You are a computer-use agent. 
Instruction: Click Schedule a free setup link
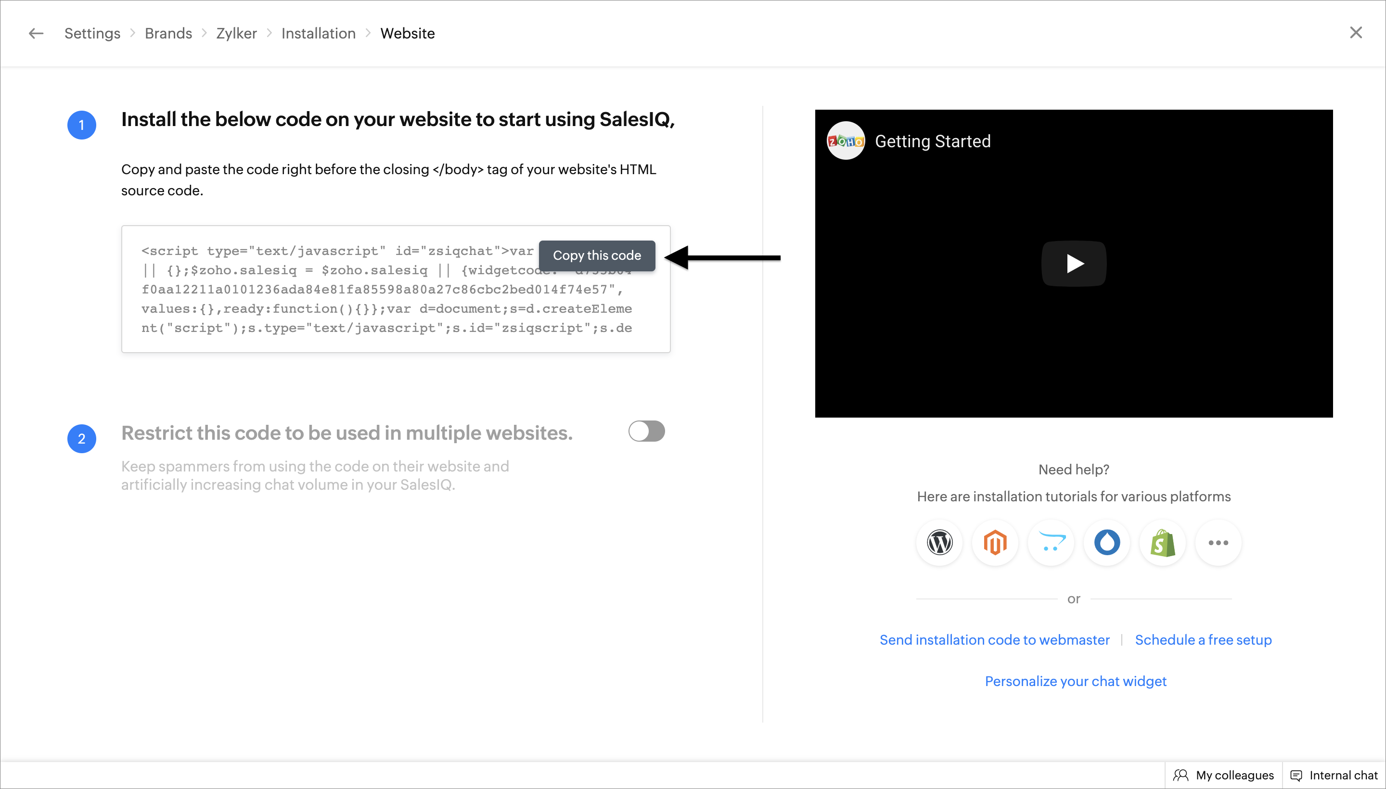pyautogui.click(x=1203, y=640)
